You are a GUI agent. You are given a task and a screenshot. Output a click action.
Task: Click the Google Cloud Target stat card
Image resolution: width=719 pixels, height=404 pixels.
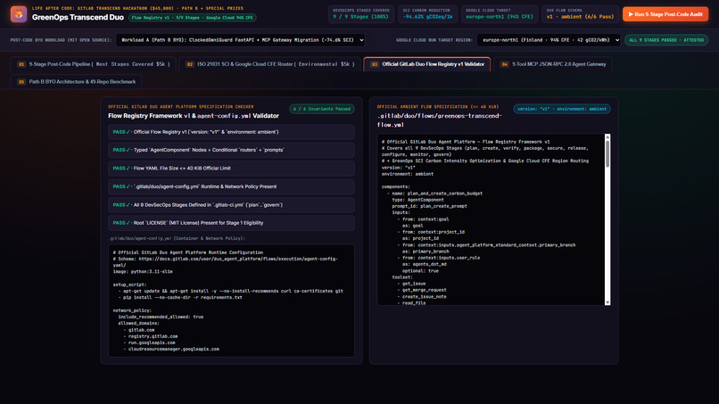[500, 13]
